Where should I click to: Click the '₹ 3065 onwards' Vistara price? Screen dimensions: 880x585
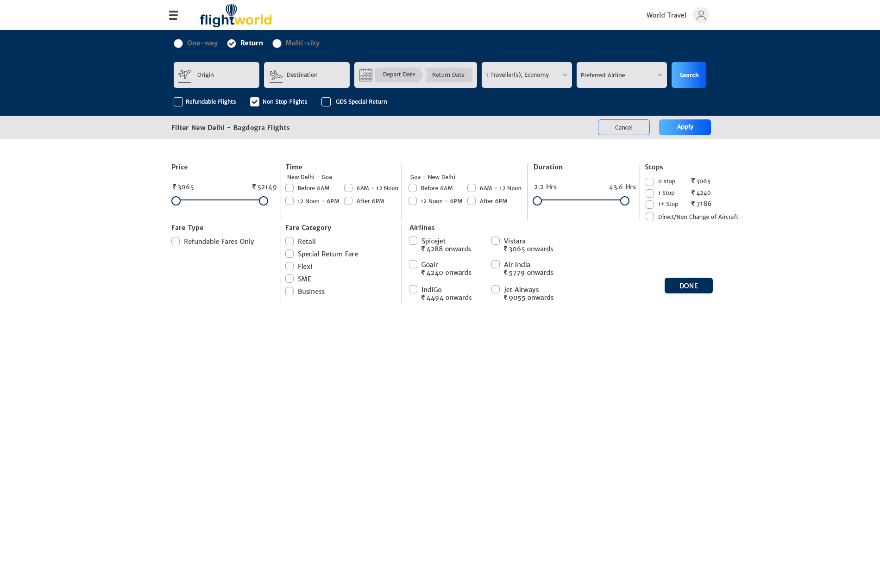528,249
